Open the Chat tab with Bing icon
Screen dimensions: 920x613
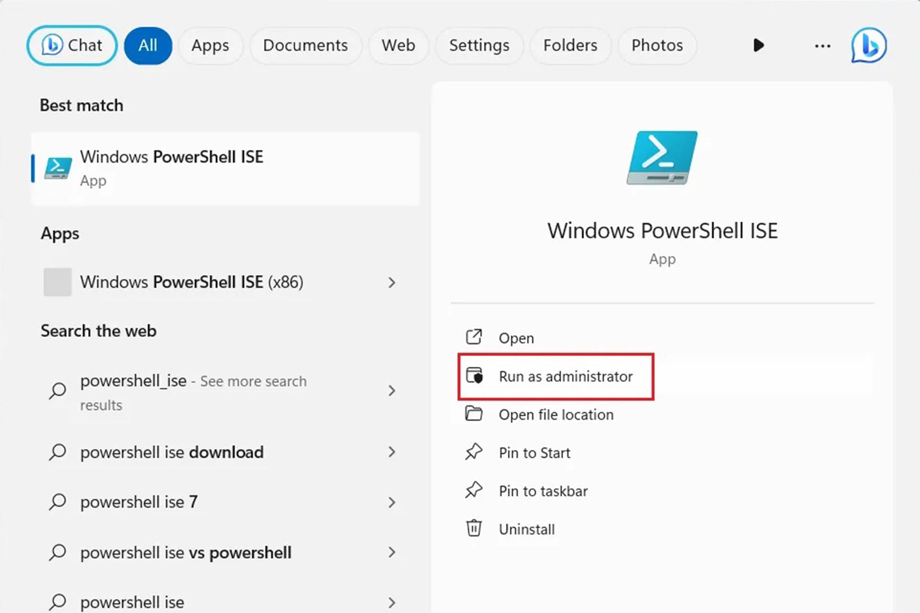[72, 45]
